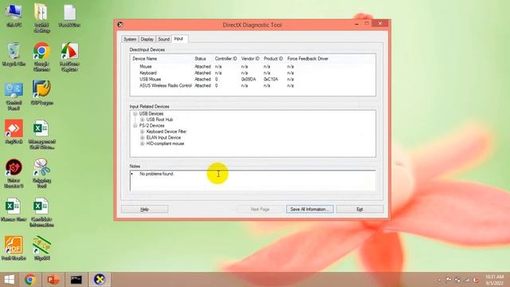Open the network signal tray icon

point(467,280)
